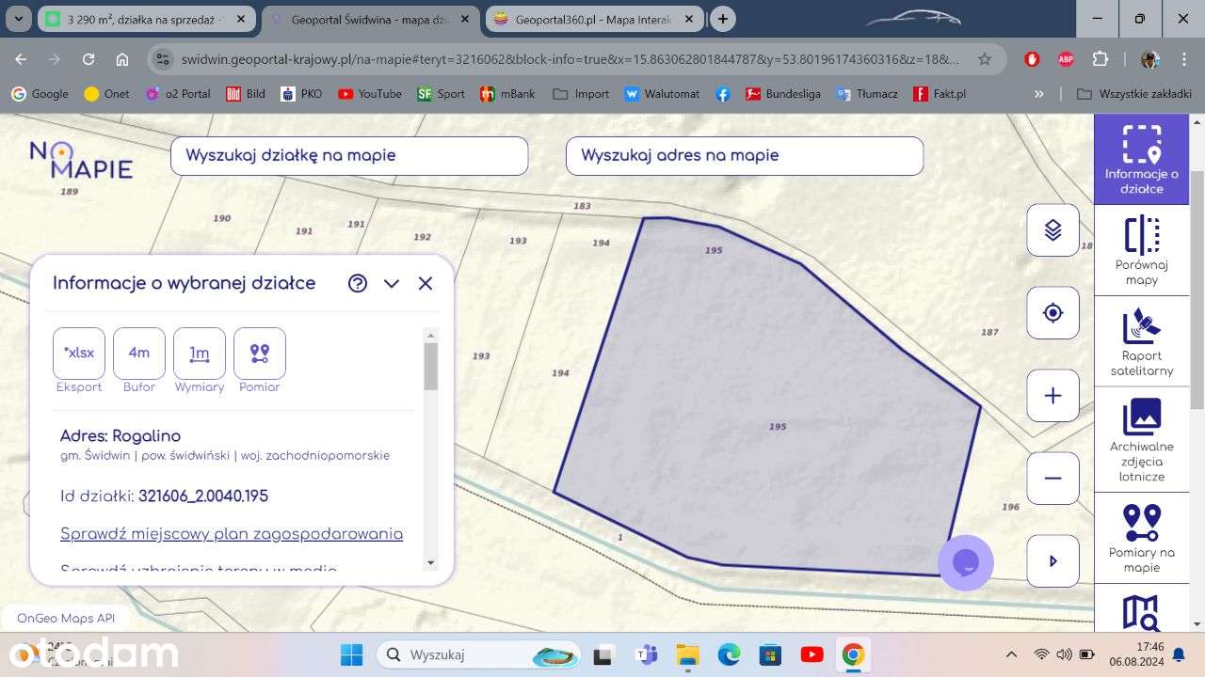Open the Windows Start menu
Screen dimensions: 1205x677
pyautogui.click(x=351, y=654)
